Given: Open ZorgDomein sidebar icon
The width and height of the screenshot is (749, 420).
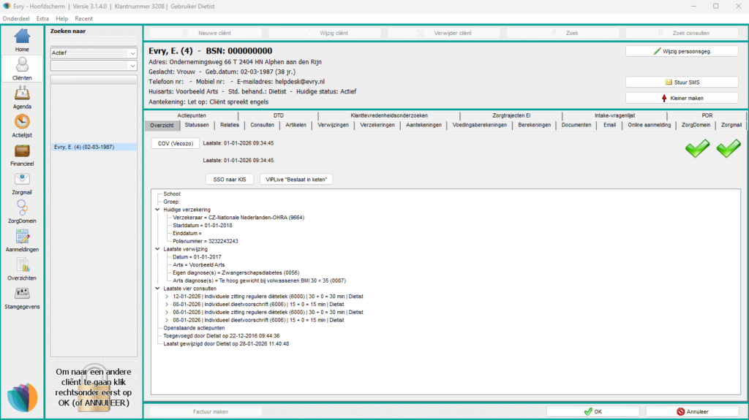Looking at the screenshot, I should (x=22, y=212).
